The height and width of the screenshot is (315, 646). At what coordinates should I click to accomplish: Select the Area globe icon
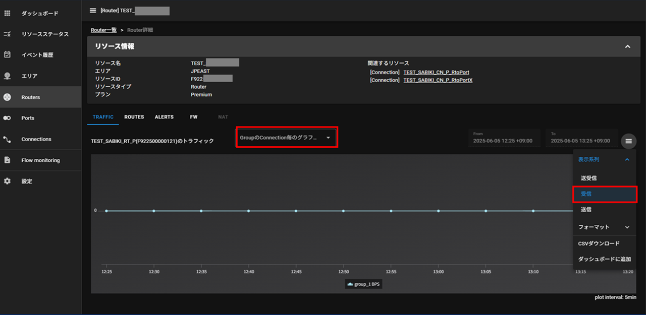(x=7, y=76)
